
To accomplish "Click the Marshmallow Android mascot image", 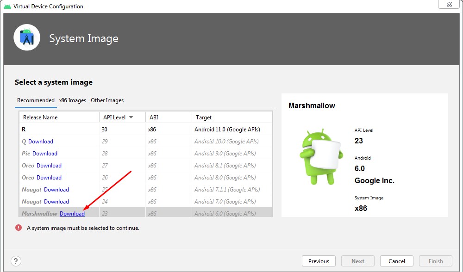I will click(321, 156).
